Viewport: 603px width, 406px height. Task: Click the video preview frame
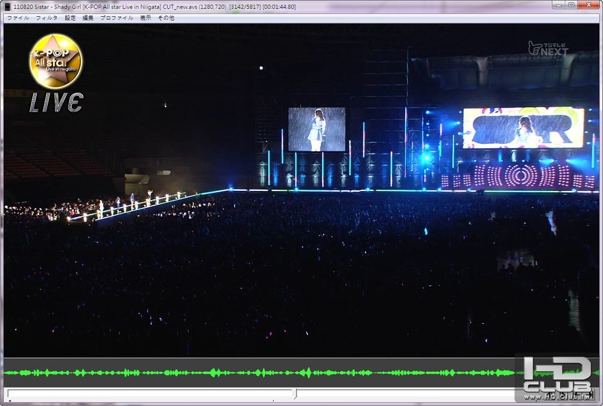coord(301,190)
